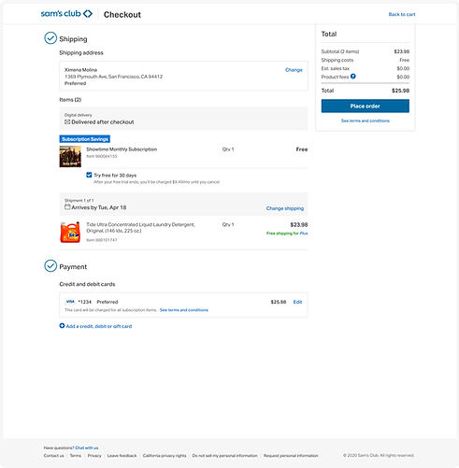The height and width of the screenshot is (468, 459).
Task: Open Terms footer link
Action: 76,456
